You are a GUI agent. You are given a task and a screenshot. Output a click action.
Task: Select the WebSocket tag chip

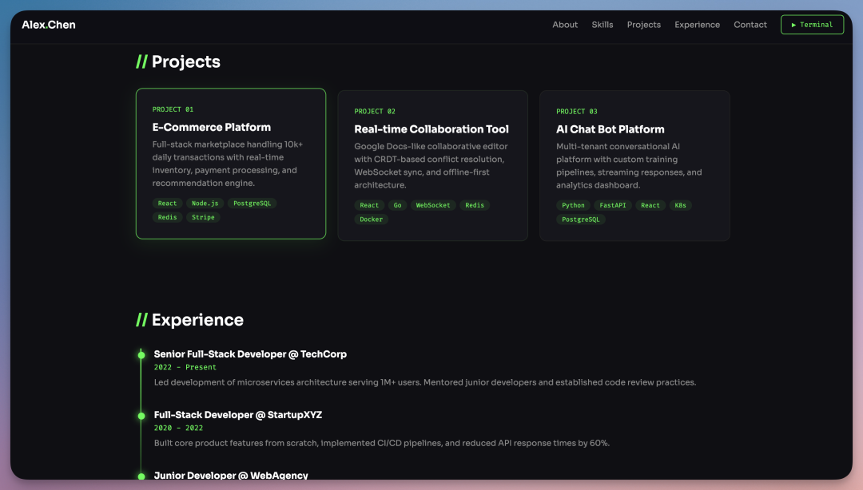433,205
